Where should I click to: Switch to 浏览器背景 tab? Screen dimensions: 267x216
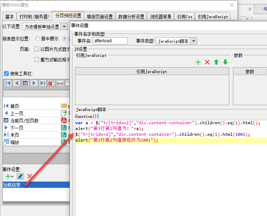[160, 17]
